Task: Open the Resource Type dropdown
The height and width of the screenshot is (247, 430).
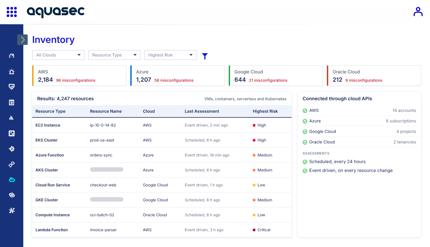Action: [x=115, y=55]
